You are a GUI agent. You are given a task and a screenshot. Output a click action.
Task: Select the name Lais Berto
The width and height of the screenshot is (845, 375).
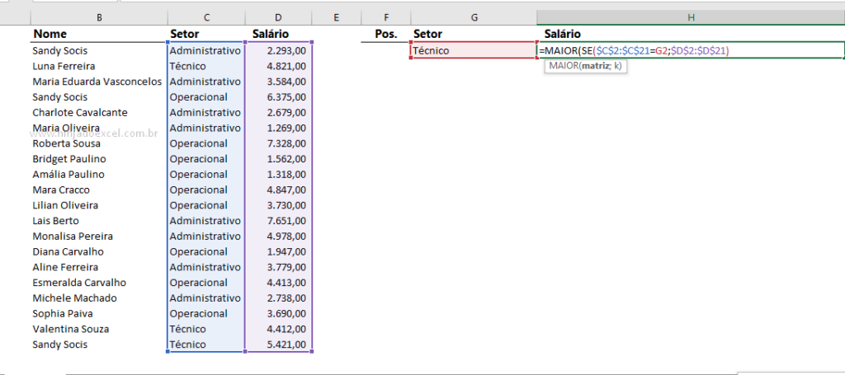[x=55, y=221]
